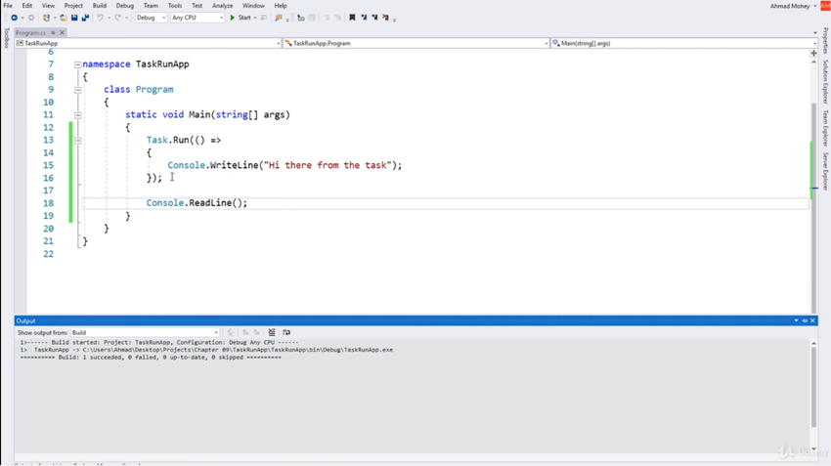Collapse the namespace TaskRunApp code block
831x466 pixels.
click(x=78, y=64)
